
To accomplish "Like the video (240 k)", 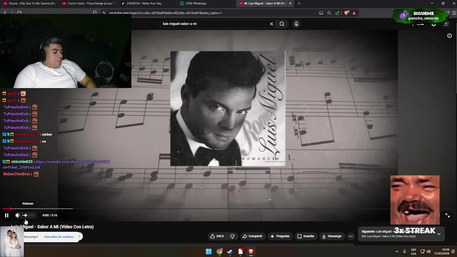I will coord(217,236).
